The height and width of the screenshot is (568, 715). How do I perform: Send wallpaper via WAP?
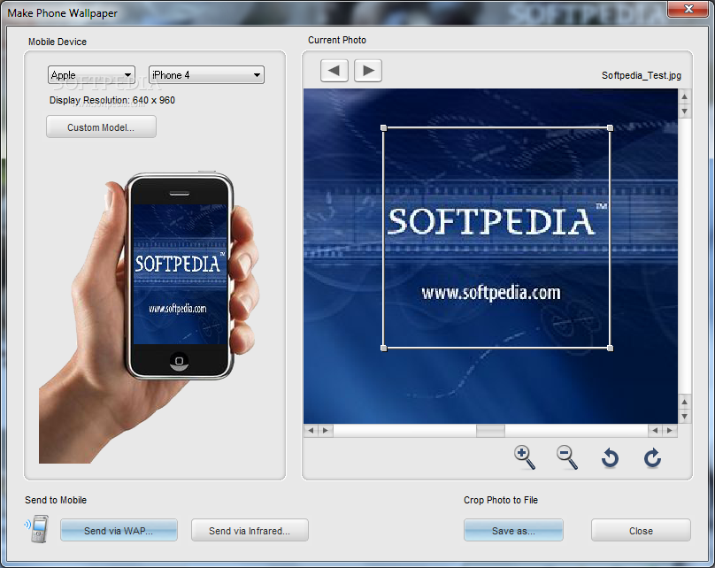tap(119, 530)
